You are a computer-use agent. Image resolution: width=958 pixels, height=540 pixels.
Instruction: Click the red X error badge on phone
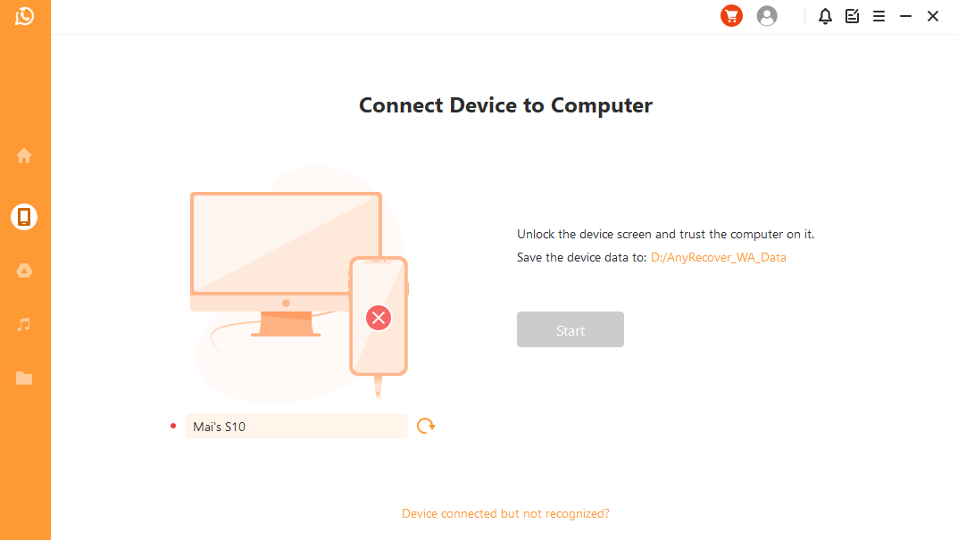[379, 317]
